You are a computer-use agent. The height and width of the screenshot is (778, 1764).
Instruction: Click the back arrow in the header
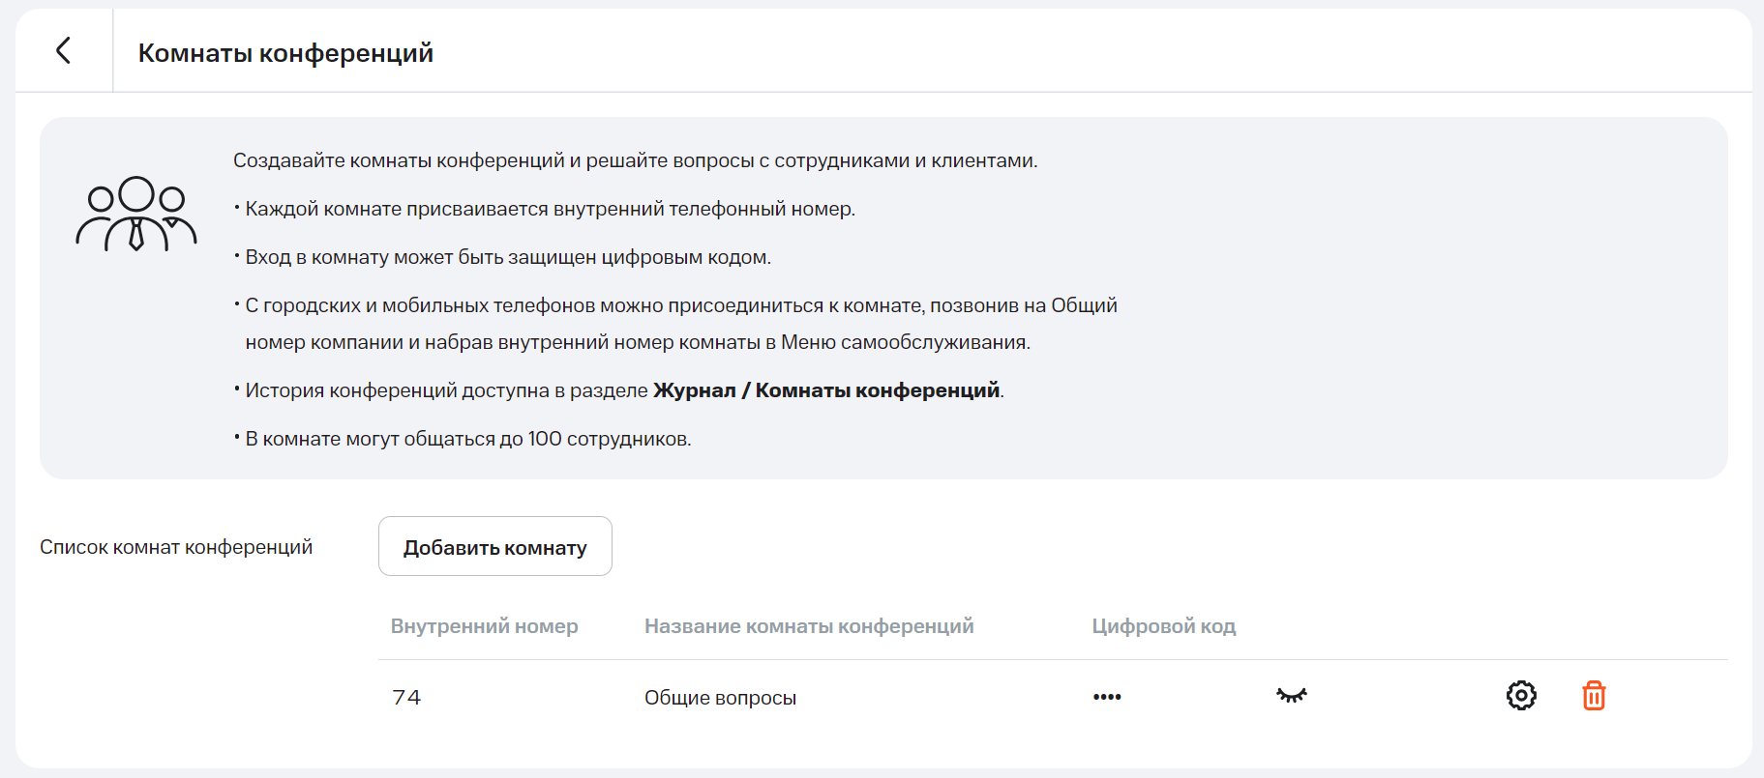click(64, 50)
